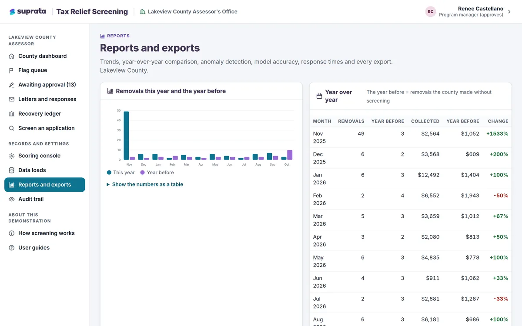The width and height of the screenshot is (522, 326).
Task: Click the Reports and exports chart icon in sidebar
Action: (x=12, y=185)
